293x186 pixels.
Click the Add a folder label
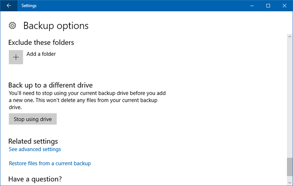coord(41,54)
